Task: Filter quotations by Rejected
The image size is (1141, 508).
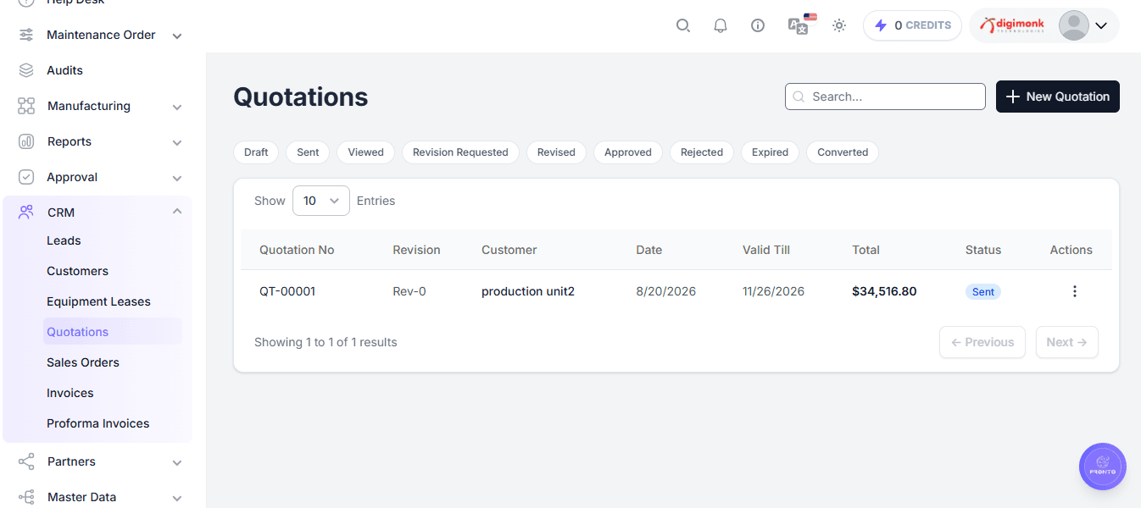Action: (702, 152)
